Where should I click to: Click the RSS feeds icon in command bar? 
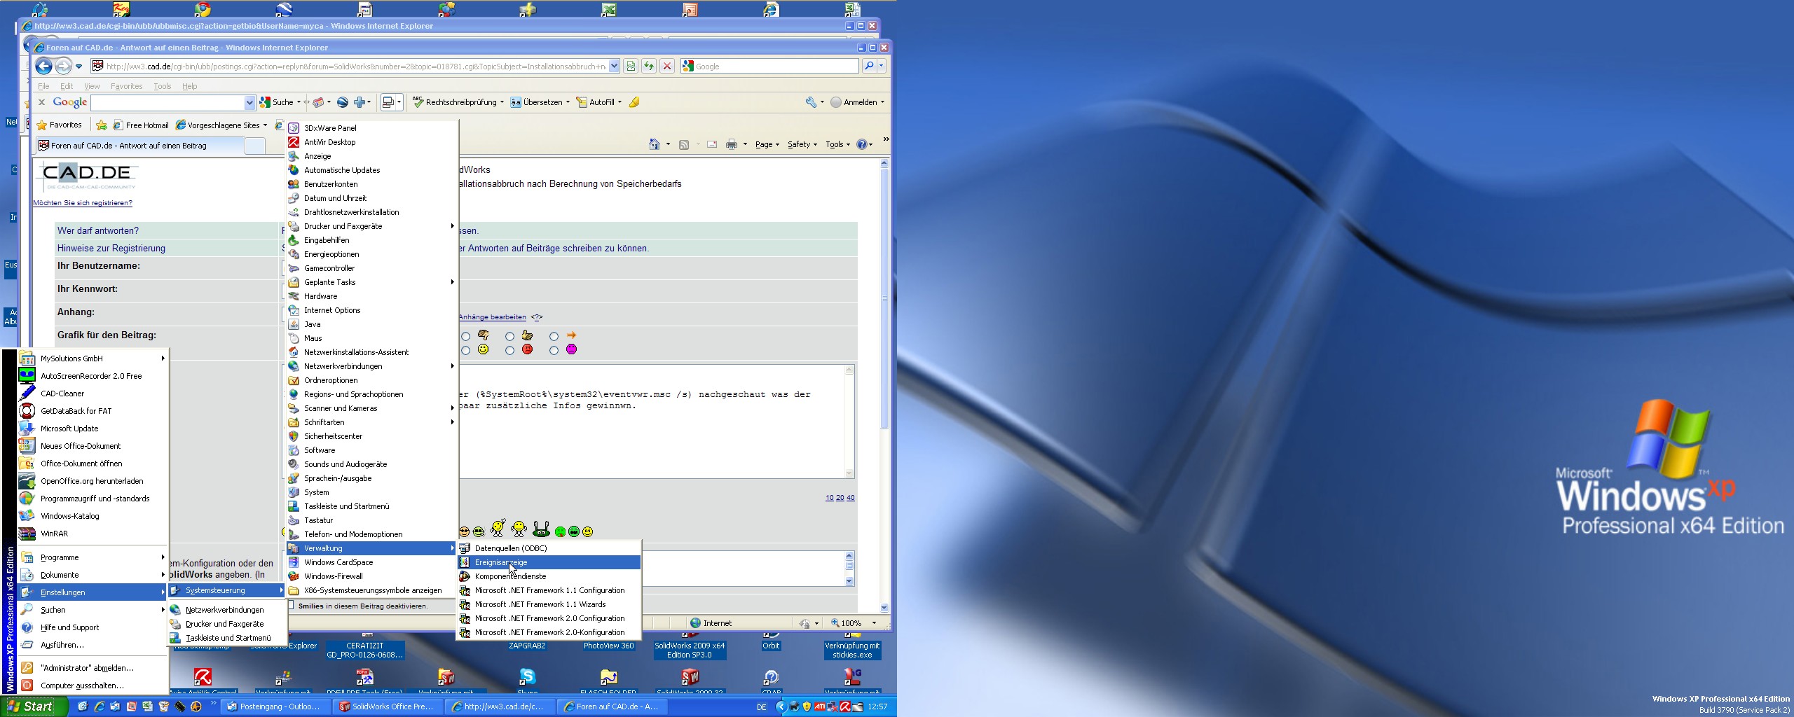[684, 144]
